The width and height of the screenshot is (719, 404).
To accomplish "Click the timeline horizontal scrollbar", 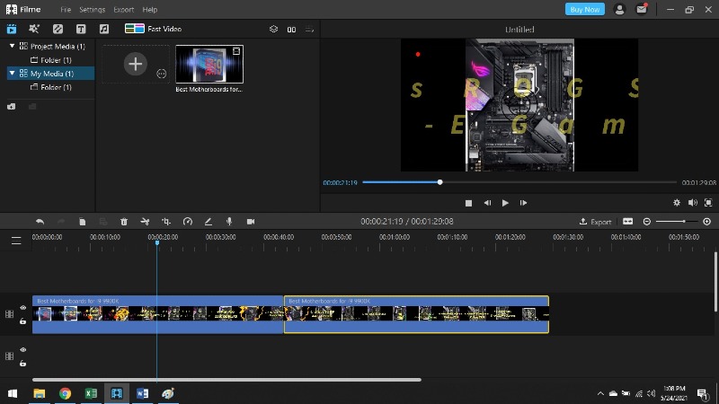I will (x=226, y=380).
